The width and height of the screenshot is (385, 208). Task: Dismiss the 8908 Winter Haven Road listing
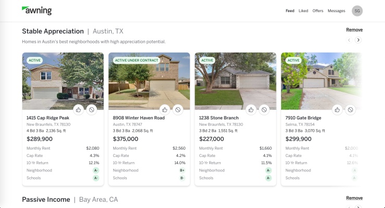click(x=178, y=109)
